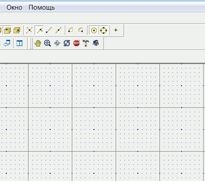Viewport: 205px width, 181px height.
Task: Enable the single point cross snap
Action: point(116,30)
